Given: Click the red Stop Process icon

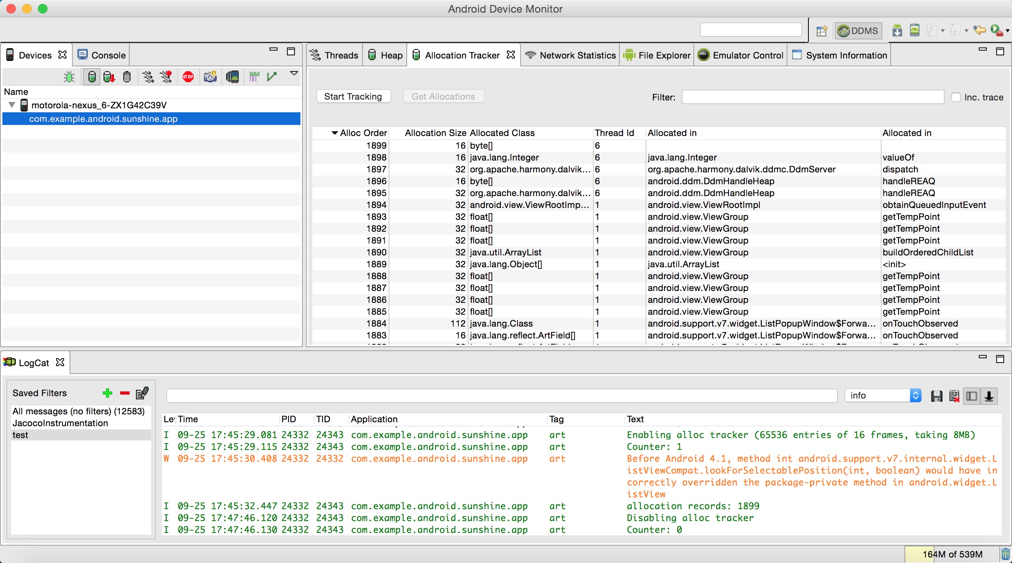Looking at the screenshot, I should point(188,77).
